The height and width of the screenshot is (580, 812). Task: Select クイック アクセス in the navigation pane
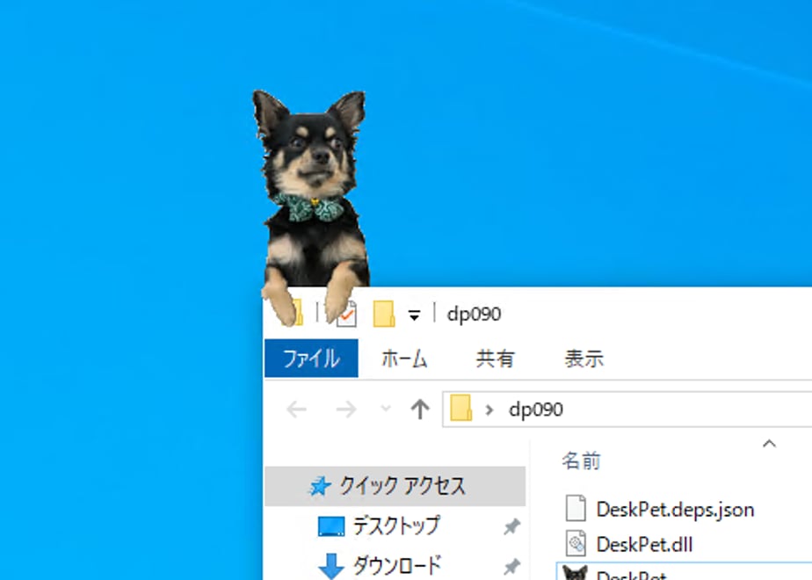point(395,486)
